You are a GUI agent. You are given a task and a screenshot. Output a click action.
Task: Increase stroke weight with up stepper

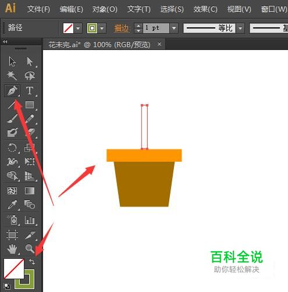tap(138, 26)
